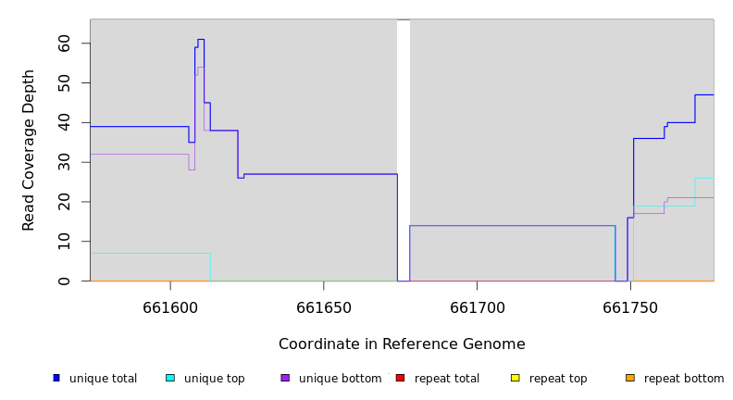Screen dimensions: 733x400
Task: Click the purple unique bottom legend swatch
Action: pos(285,378)
